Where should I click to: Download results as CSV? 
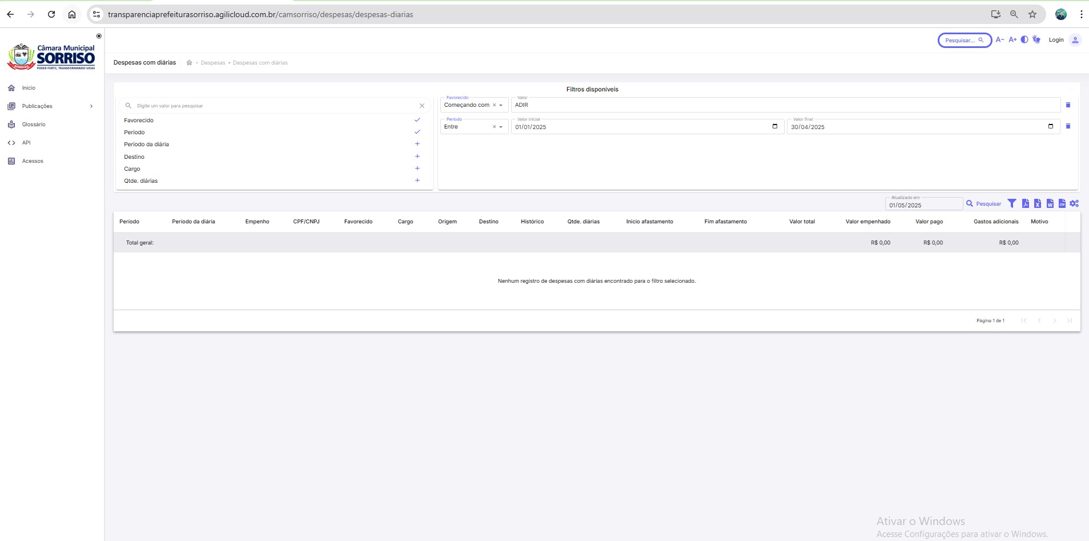pyautogui.click(x=1062, y=203)
